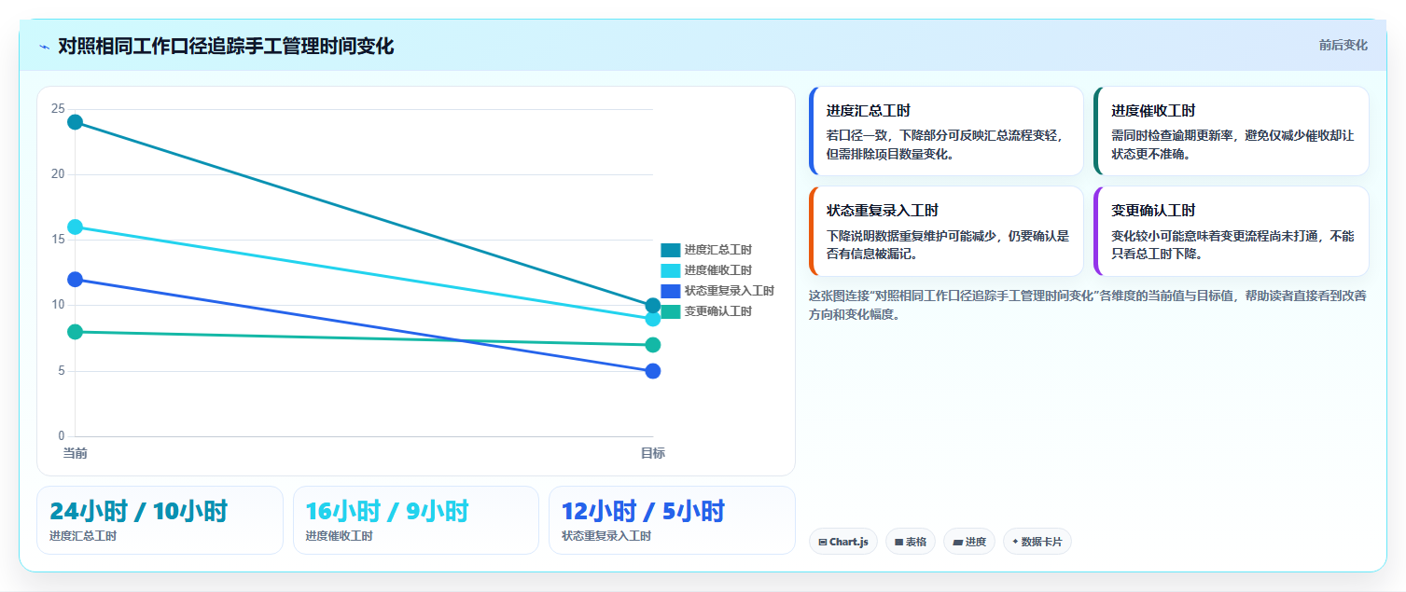Click the 进度汇总工时 current point at 24
This screenshot has height=592, width=1406.
point(76,122)
